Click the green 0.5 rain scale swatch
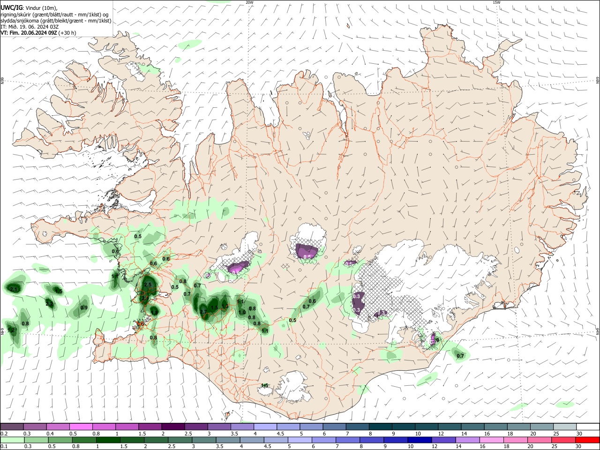 click(60, 440)
